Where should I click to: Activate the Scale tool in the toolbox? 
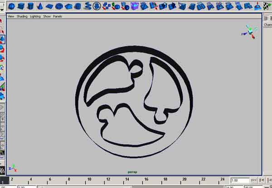[x=2, y=58]
